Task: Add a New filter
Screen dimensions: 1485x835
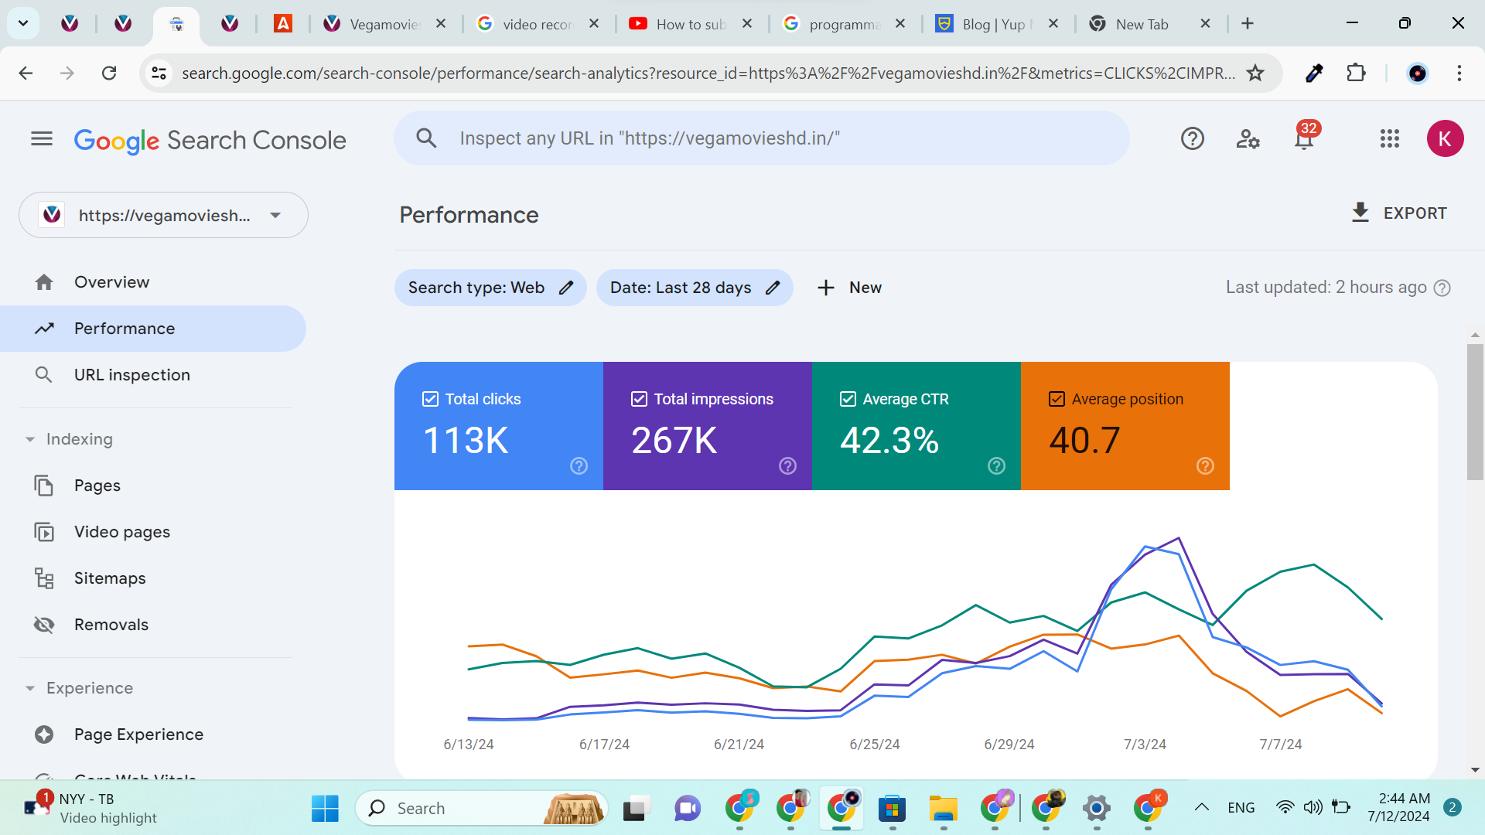Action: (849, 288)
